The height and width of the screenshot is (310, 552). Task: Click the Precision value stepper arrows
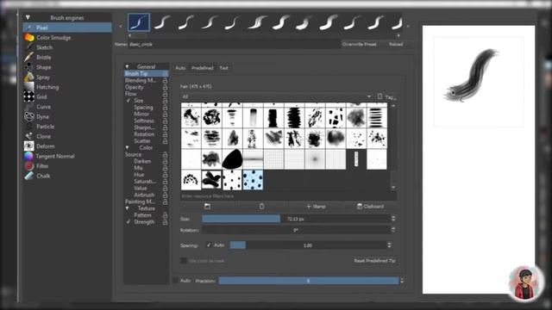click(402, 281)
